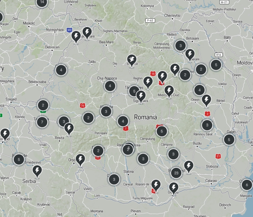Select the charger pin above the Serbia label
This screenshot has width=253, height=217.
click(37, 170)
